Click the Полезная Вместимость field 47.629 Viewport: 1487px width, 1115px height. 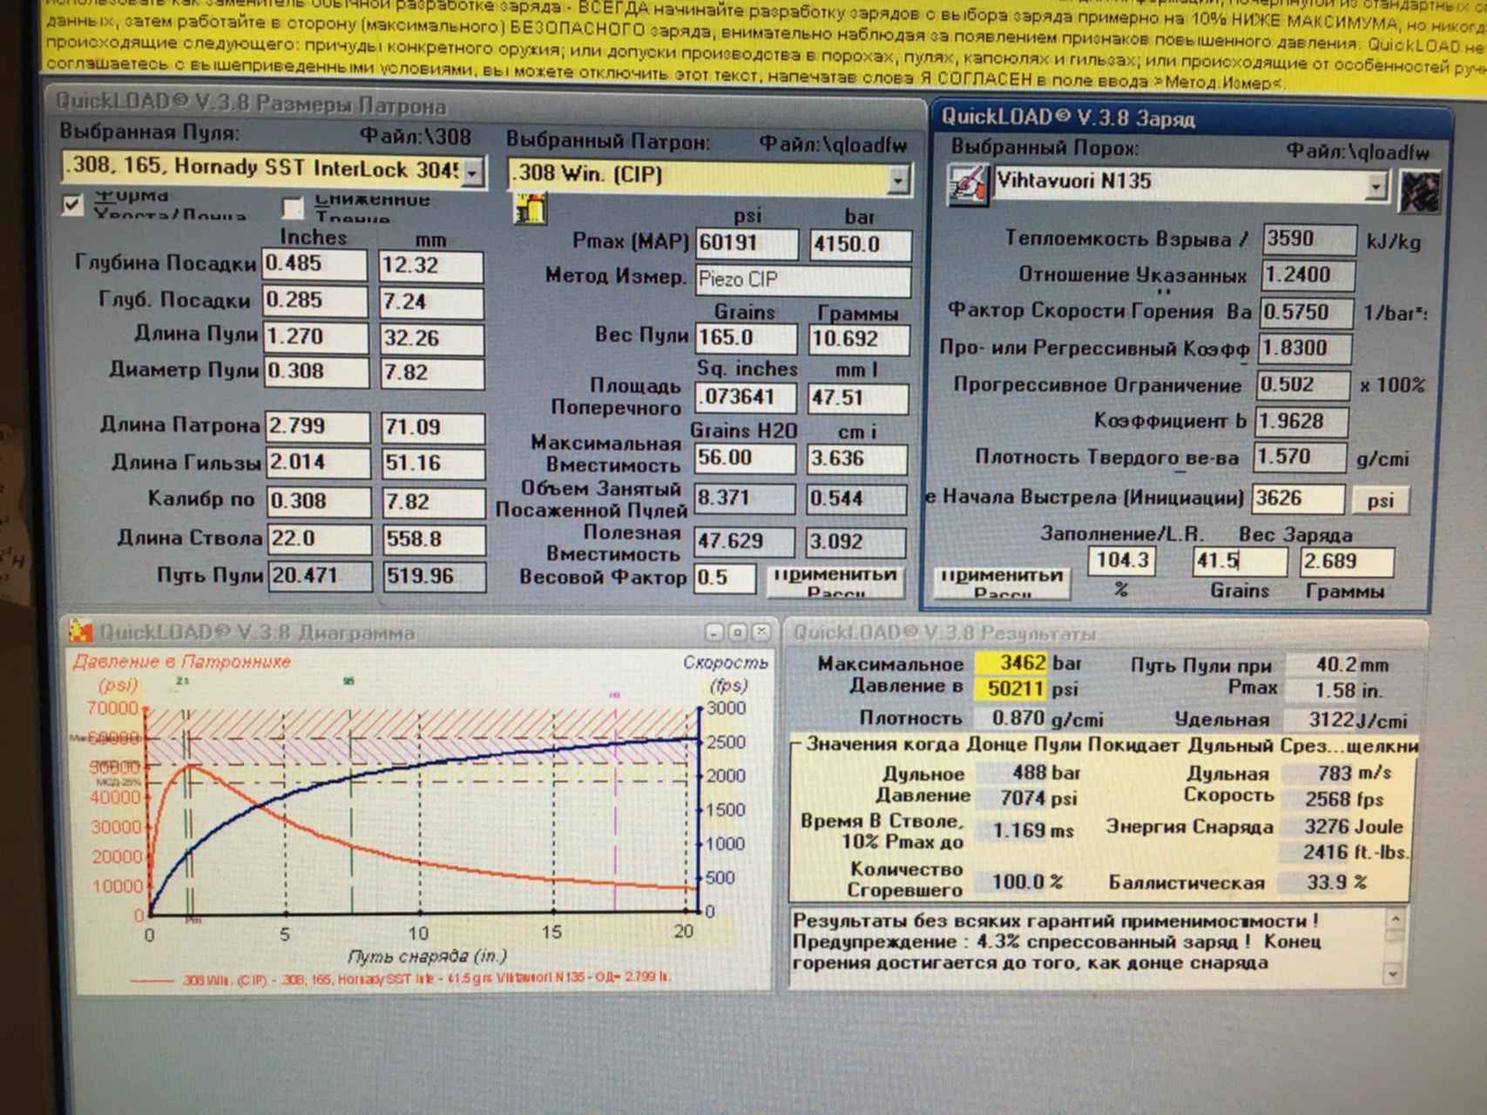(744, 542)
